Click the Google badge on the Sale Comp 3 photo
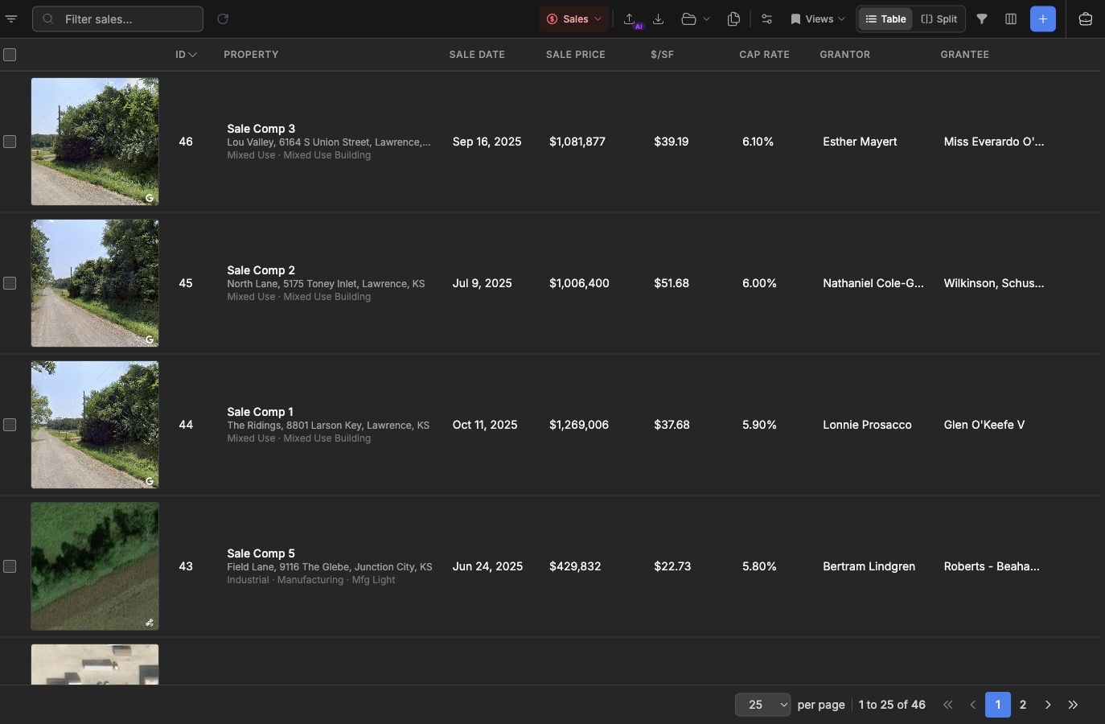1105x724 pixels. pos(150,198)
